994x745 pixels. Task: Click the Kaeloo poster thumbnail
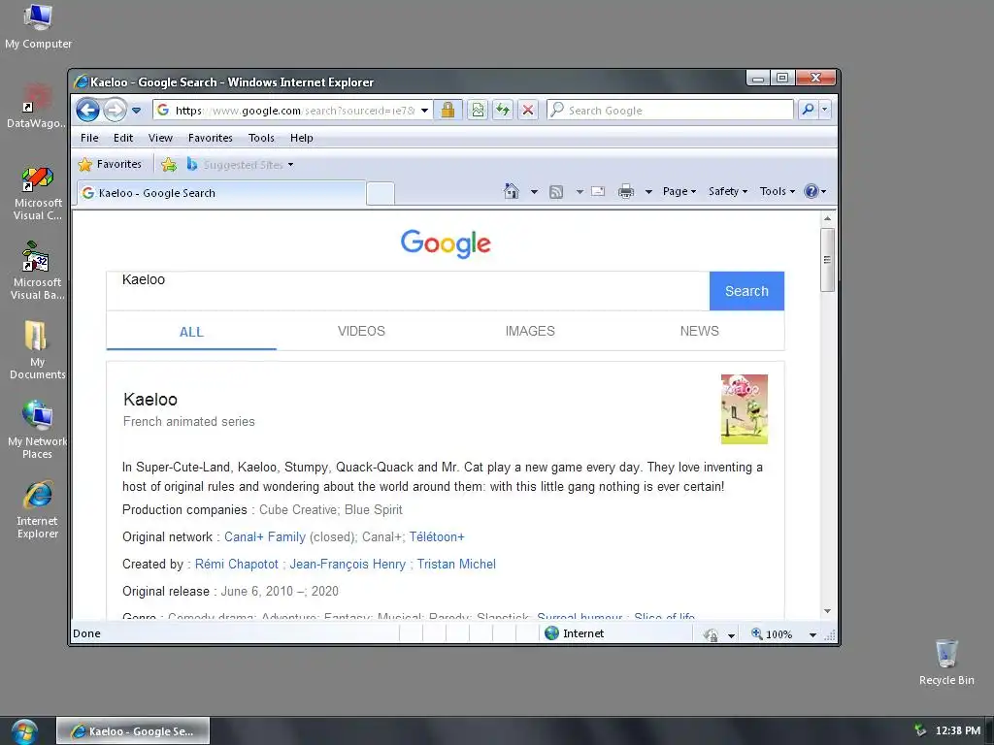[745, 409]
